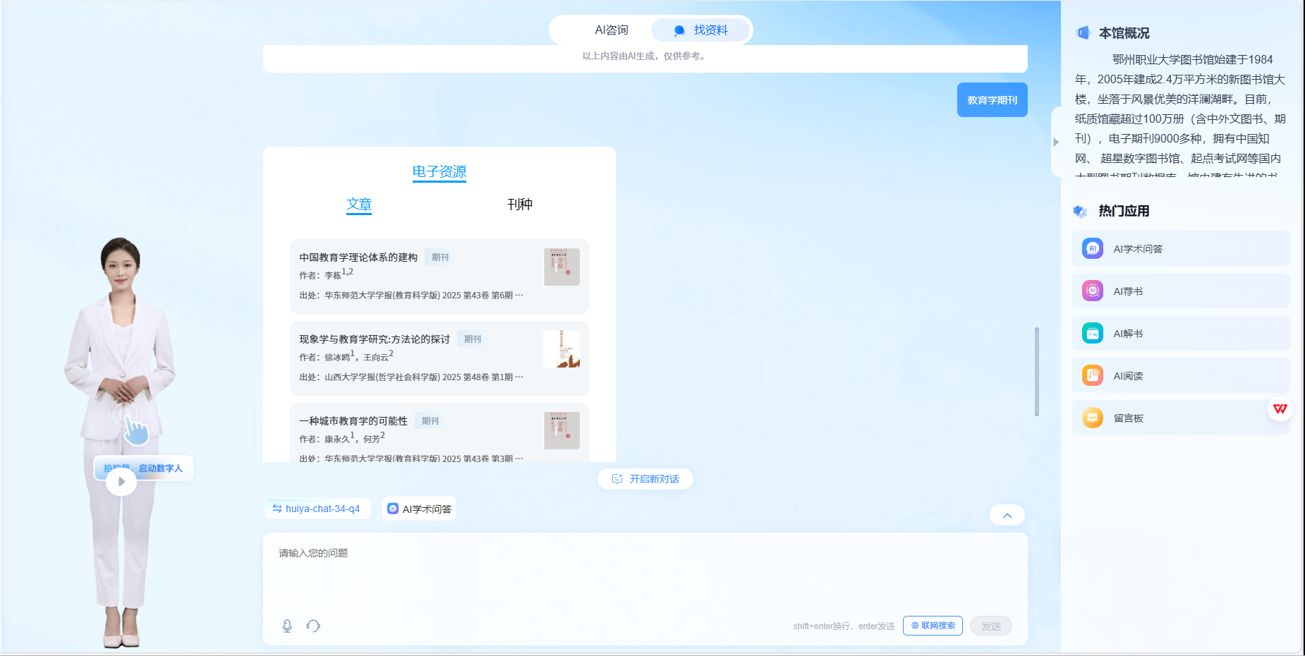Toggle the 联网搜索 web search option
1305x656 pixels.
tap(933, 626)
